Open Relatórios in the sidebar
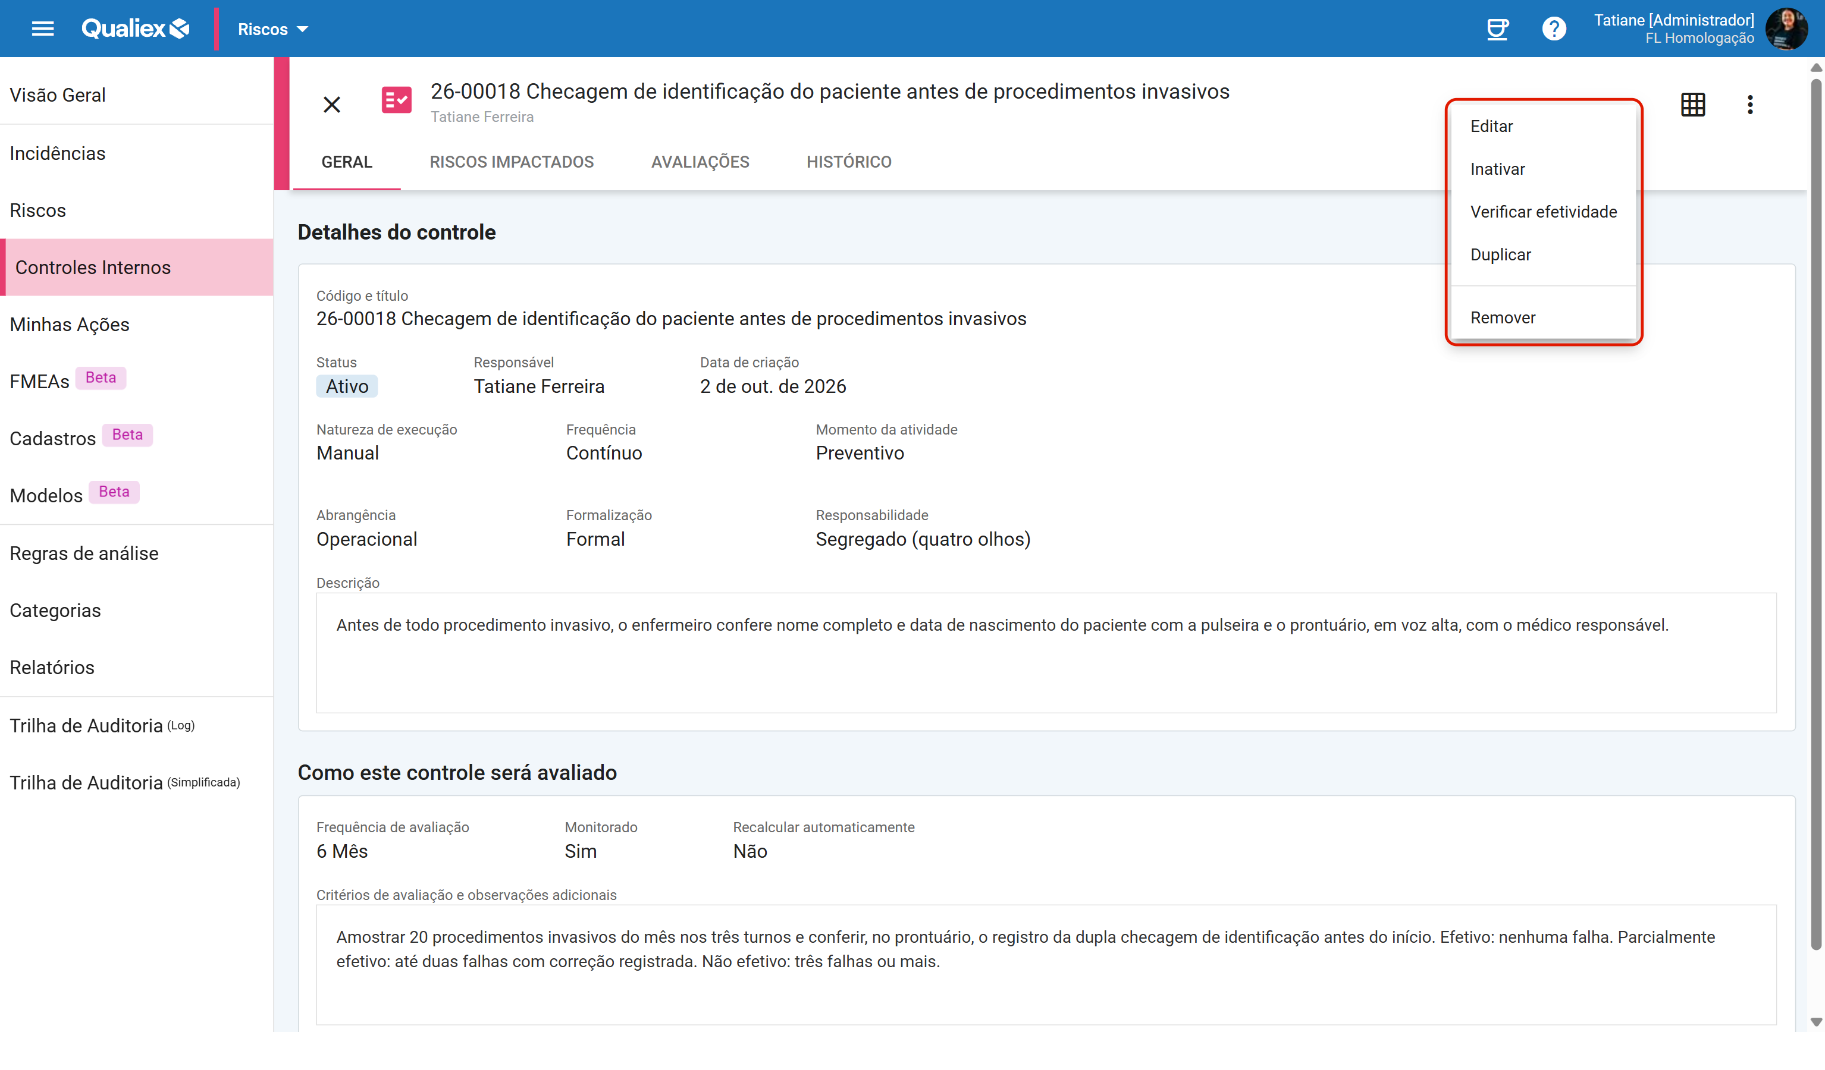Image resolution: width=1825 pixels, height=1070 pixels. pos(137,668)
